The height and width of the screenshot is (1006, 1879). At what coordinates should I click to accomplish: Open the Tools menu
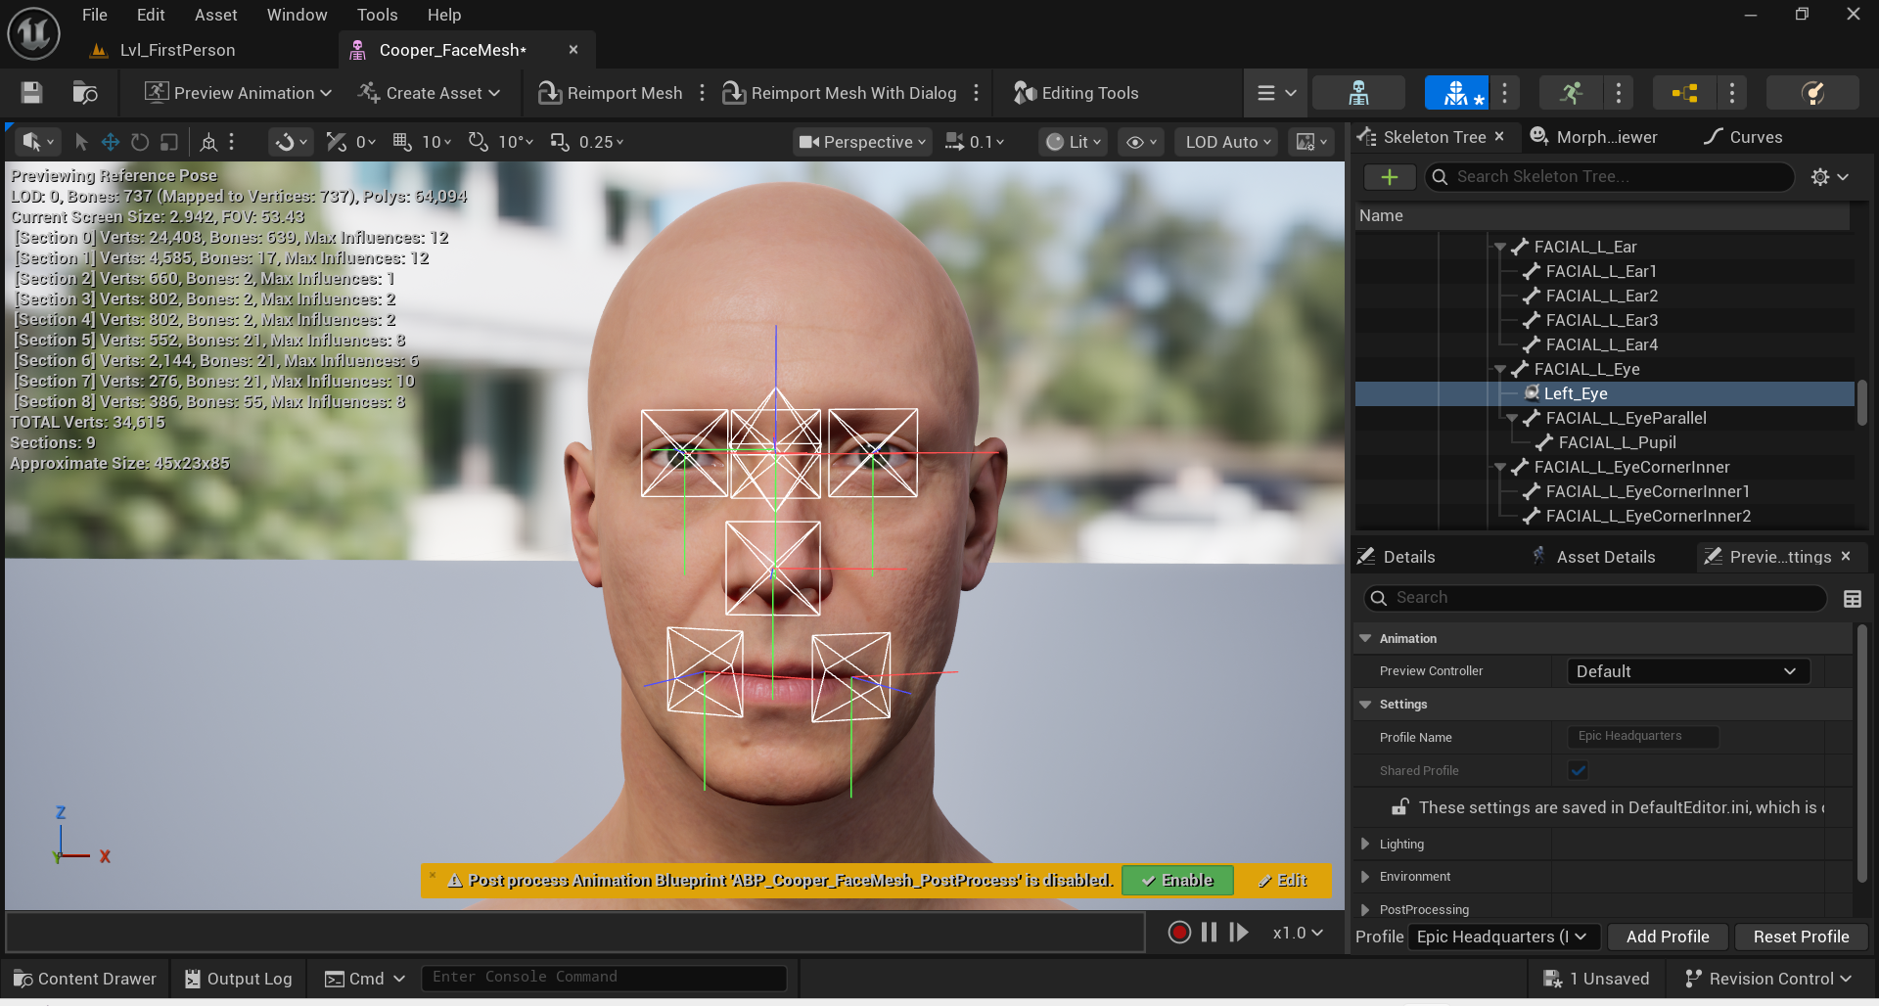377,15
